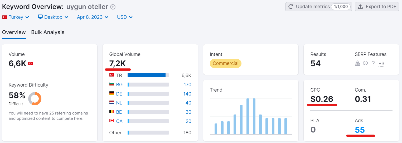Click the question mark SERP feature icon
This screenshot has height=143, width=402.
pos(373,63)
